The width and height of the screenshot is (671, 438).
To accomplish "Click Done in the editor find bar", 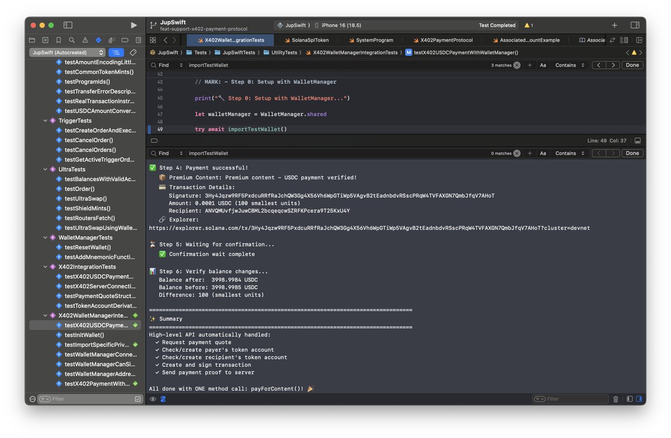I will click(632, 65).
